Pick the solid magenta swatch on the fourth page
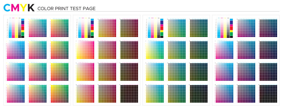 (231, 25)
